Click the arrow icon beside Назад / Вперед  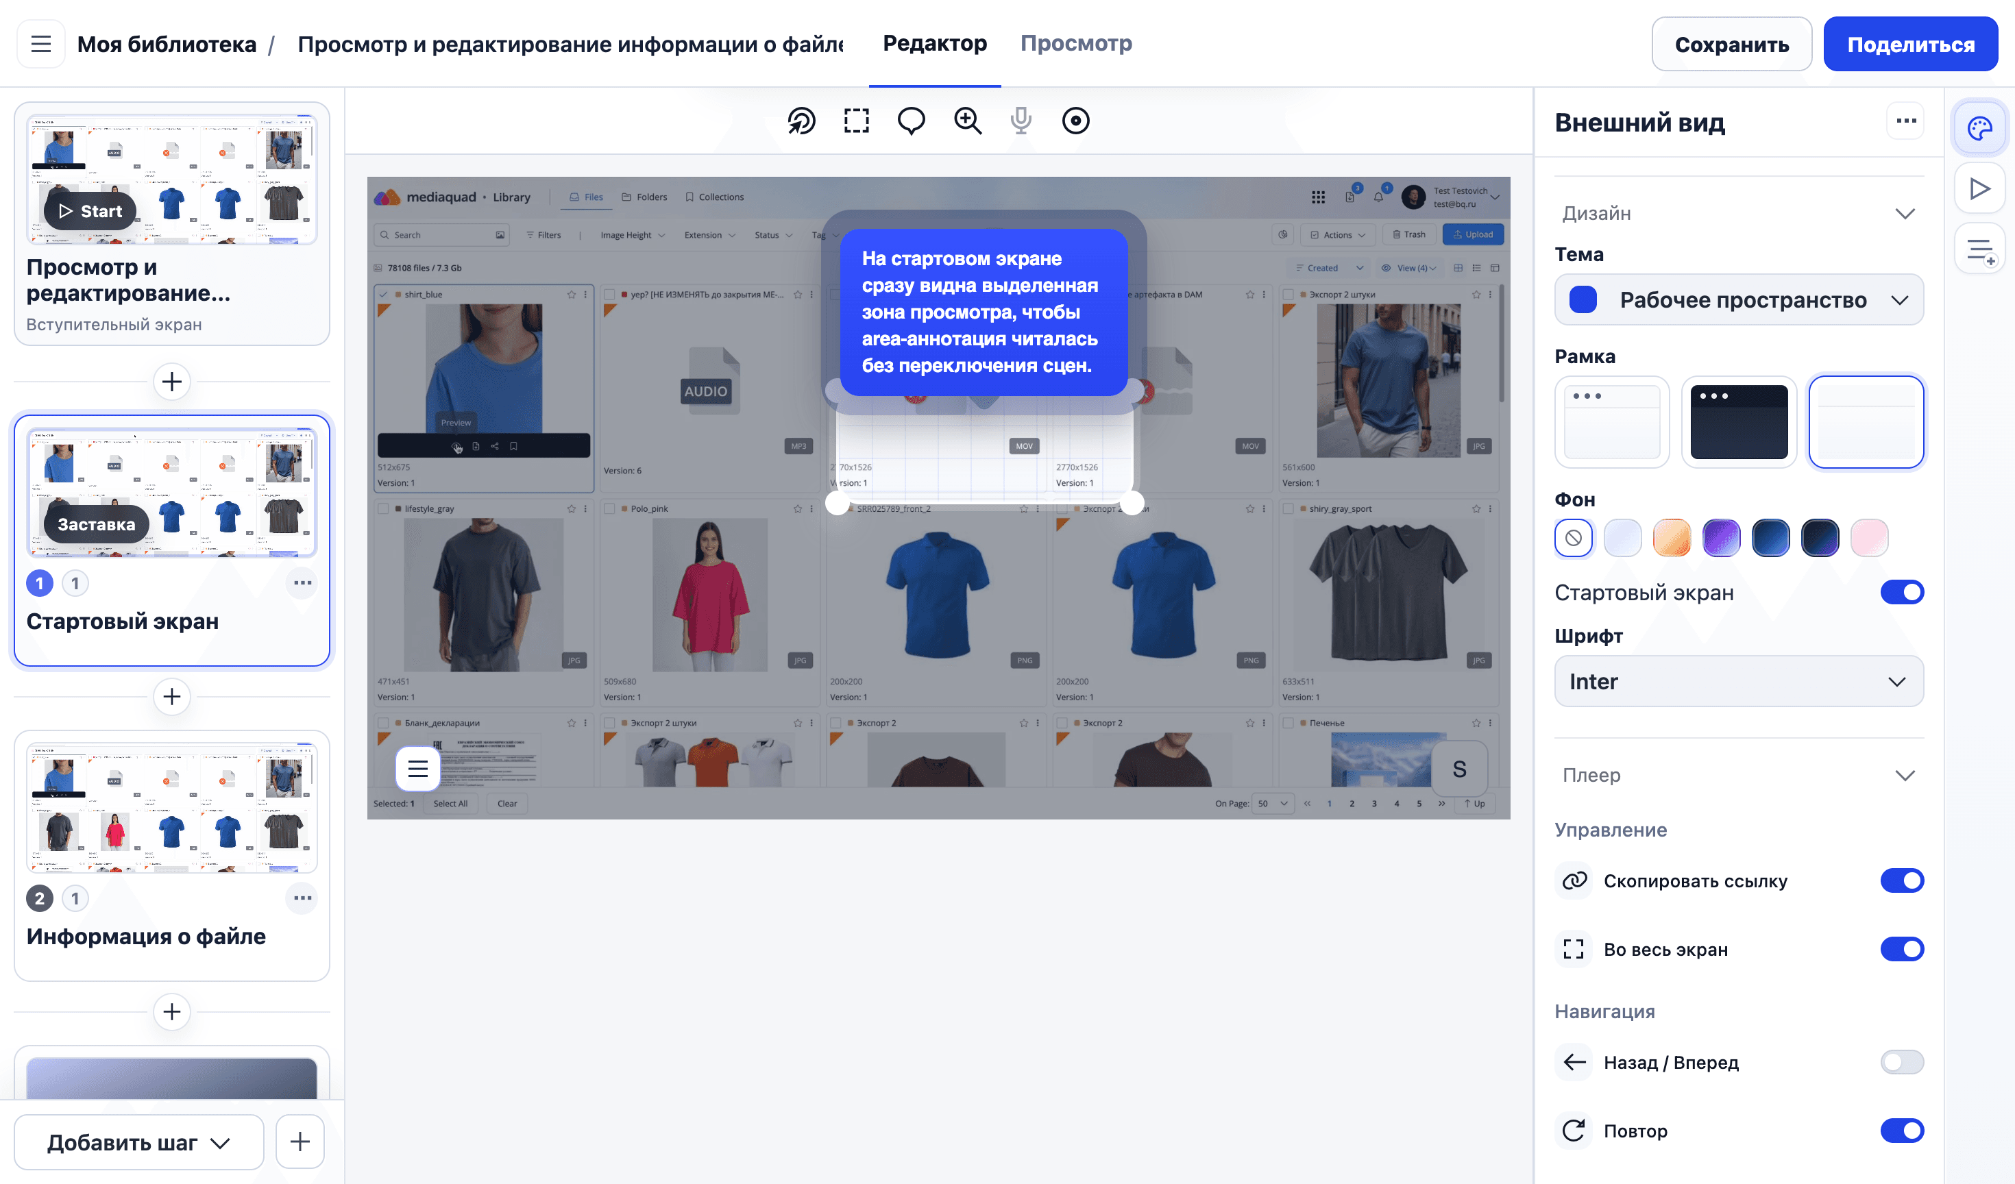tap(1574, 1061)
